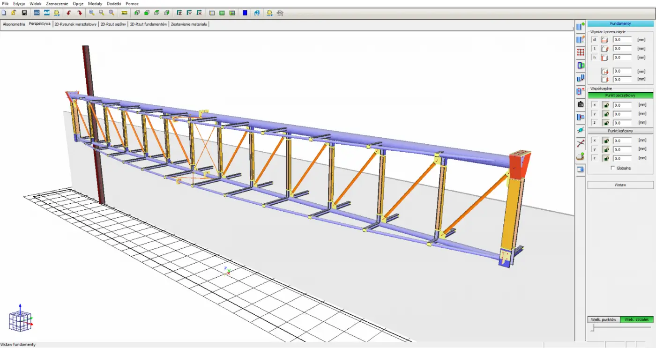Click the solid blue square toolbar icon
Viewport: 656px width, 348px height.
click(245, 13)
